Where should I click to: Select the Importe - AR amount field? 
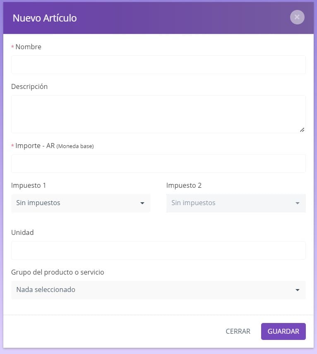coord(158,163)
